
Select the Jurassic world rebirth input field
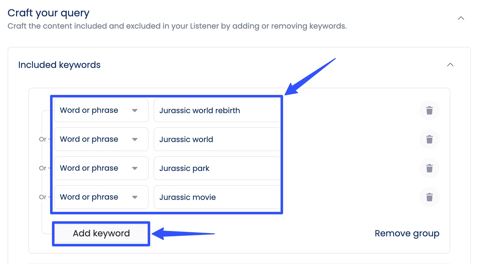pyautogui.click(x=217, y=110)
